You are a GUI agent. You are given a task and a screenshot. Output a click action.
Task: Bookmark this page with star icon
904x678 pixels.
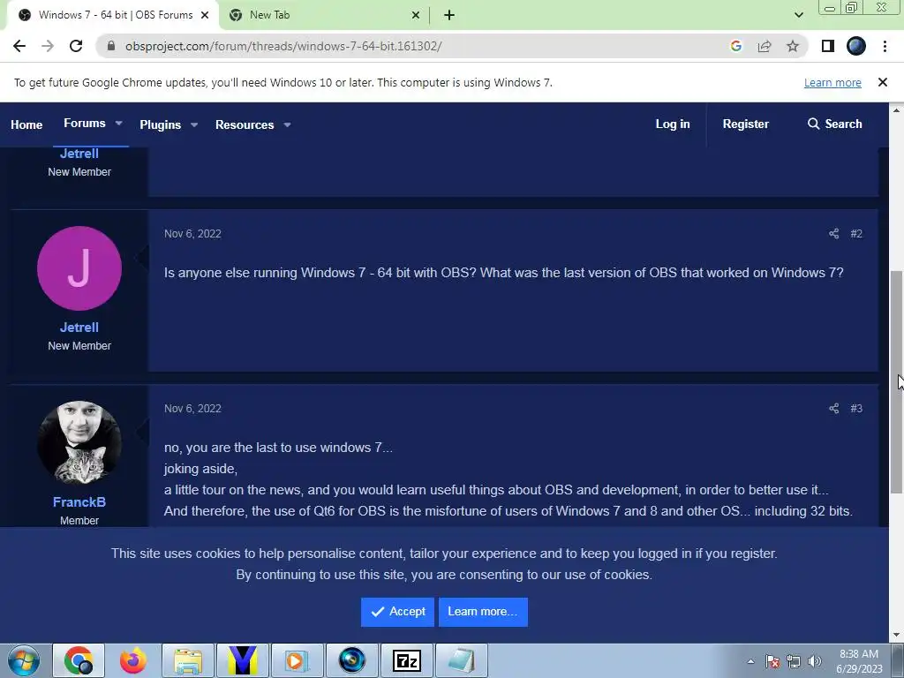(x=793, y=46)
